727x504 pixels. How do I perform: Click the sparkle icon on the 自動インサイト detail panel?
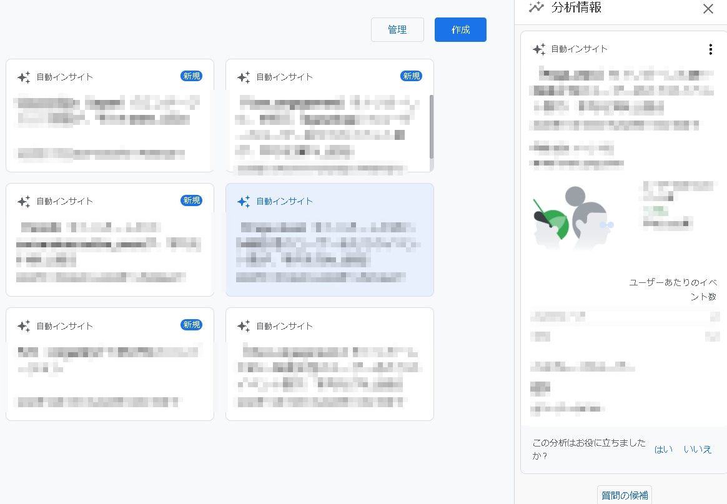[x=538, y=48]
